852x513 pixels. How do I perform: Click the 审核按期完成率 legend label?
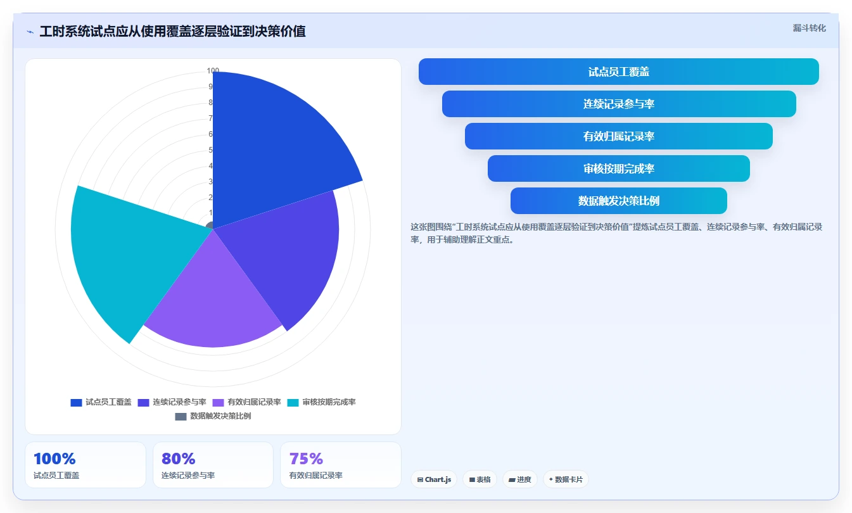point(329,402)
